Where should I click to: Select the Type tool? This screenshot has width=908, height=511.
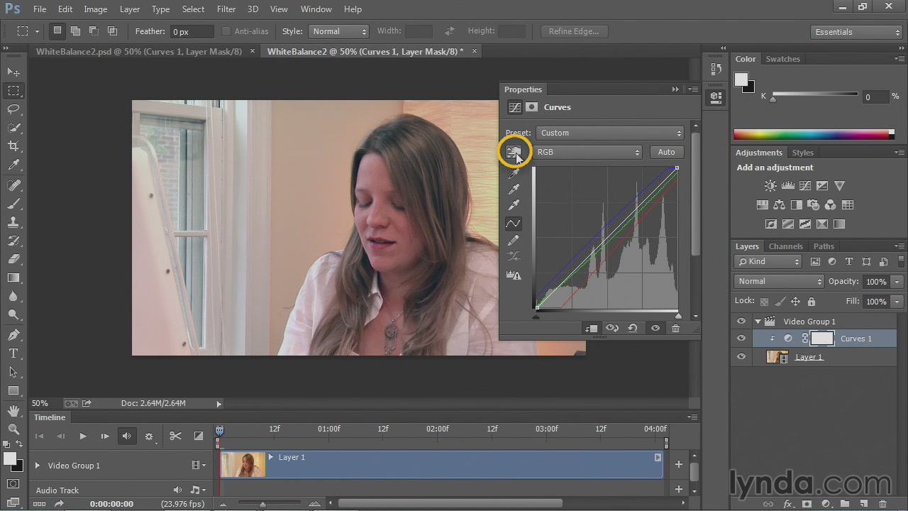(13, 353)
